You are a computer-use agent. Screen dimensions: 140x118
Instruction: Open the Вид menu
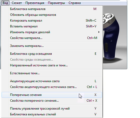pyautogui.click(x=5, y=3)
